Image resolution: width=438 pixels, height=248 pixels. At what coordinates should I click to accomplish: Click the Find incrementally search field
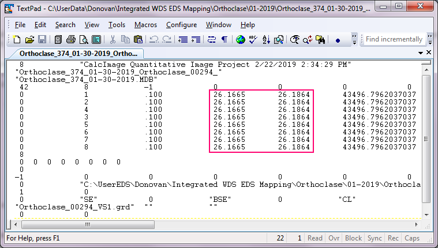click(x=394, y=39)
